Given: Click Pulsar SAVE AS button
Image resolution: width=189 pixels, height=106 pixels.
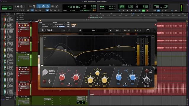Looking at the screenshot, I should 126,30.
